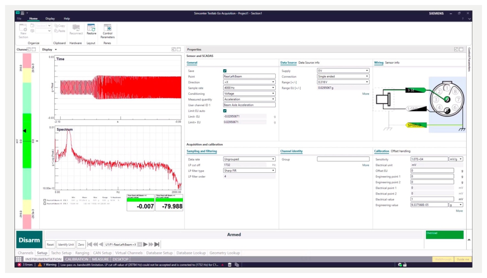Viewport: 487px width, 278px height.
Task: Open the Help ribbon tab
Action: (67, 19)
